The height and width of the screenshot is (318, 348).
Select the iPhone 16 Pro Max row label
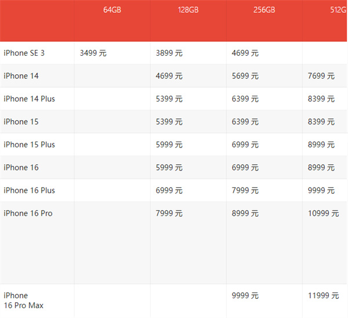pyautogui.click(x=23, y=301)
